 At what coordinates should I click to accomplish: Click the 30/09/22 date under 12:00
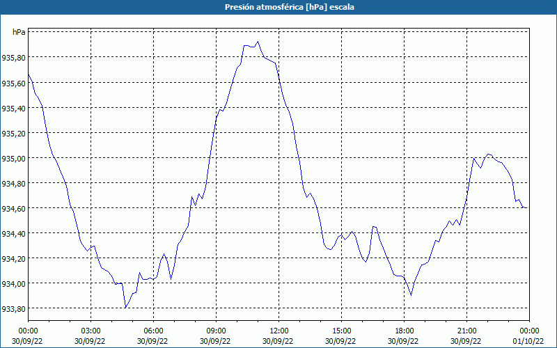[279, 341]
